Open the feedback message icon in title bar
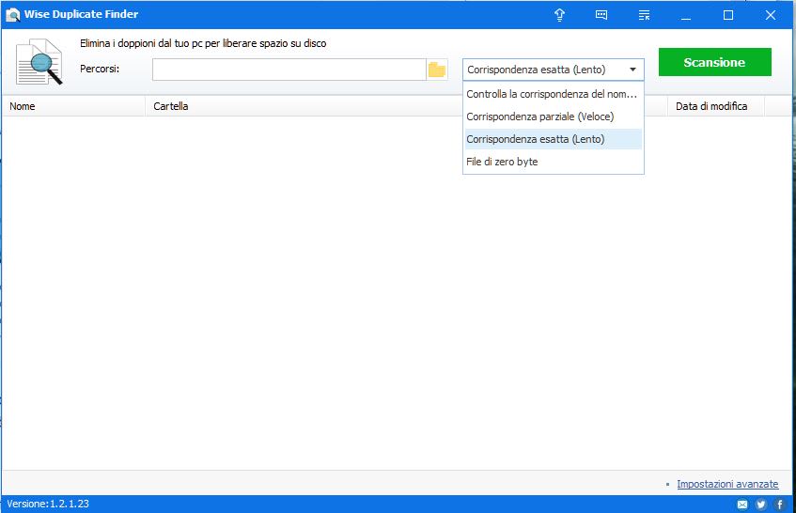796x513 pixels. click(601, 15)
